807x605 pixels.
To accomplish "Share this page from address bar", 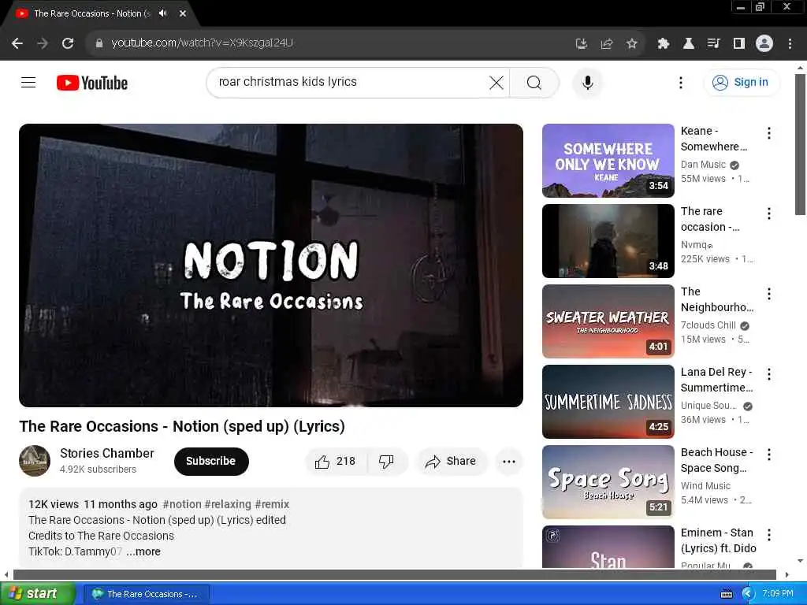I will click(x=606, y=44).
